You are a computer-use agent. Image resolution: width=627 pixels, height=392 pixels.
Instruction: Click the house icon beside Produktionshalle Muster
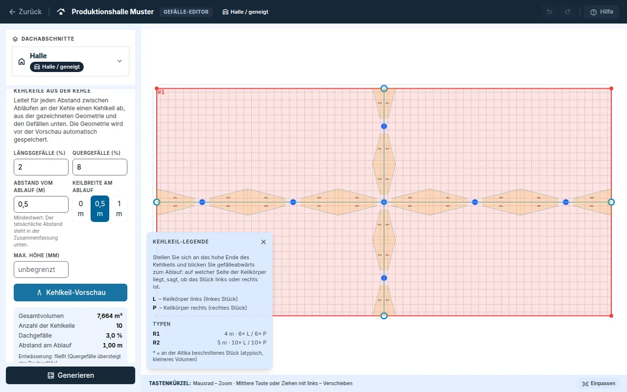61,12
